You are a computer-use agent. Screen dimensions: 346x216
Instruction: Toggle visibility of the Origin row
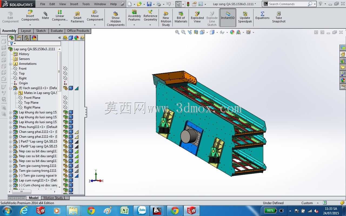click(65, 83)
